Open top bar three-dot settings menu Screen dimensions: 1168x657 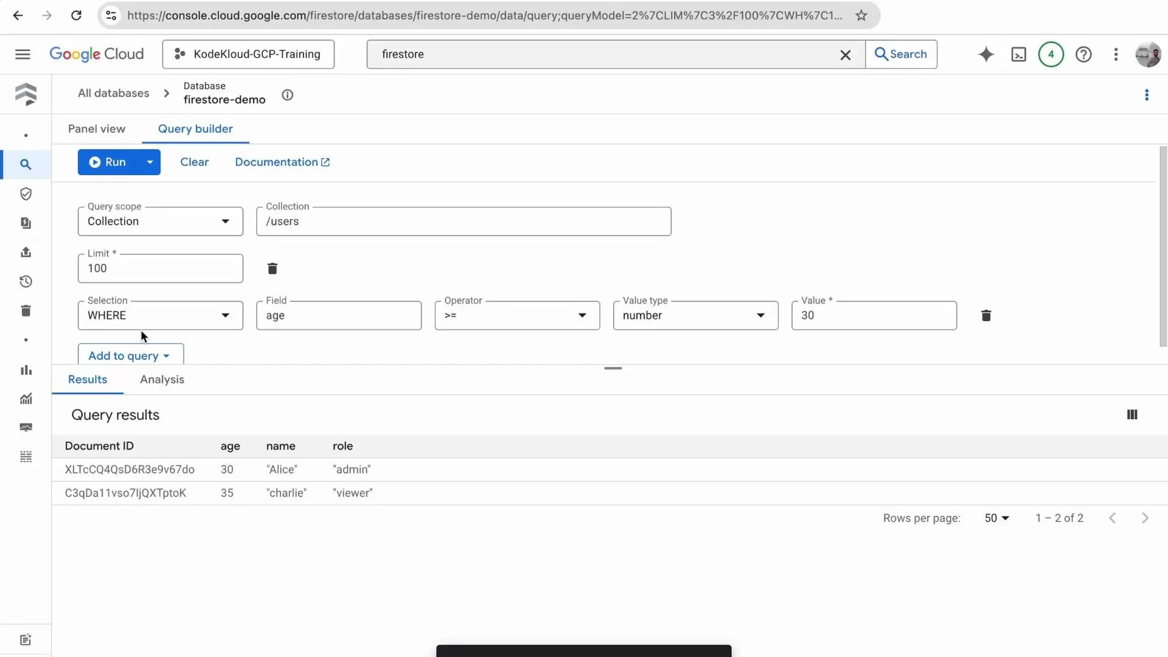pyautogui.click(x=1116, y=54)
